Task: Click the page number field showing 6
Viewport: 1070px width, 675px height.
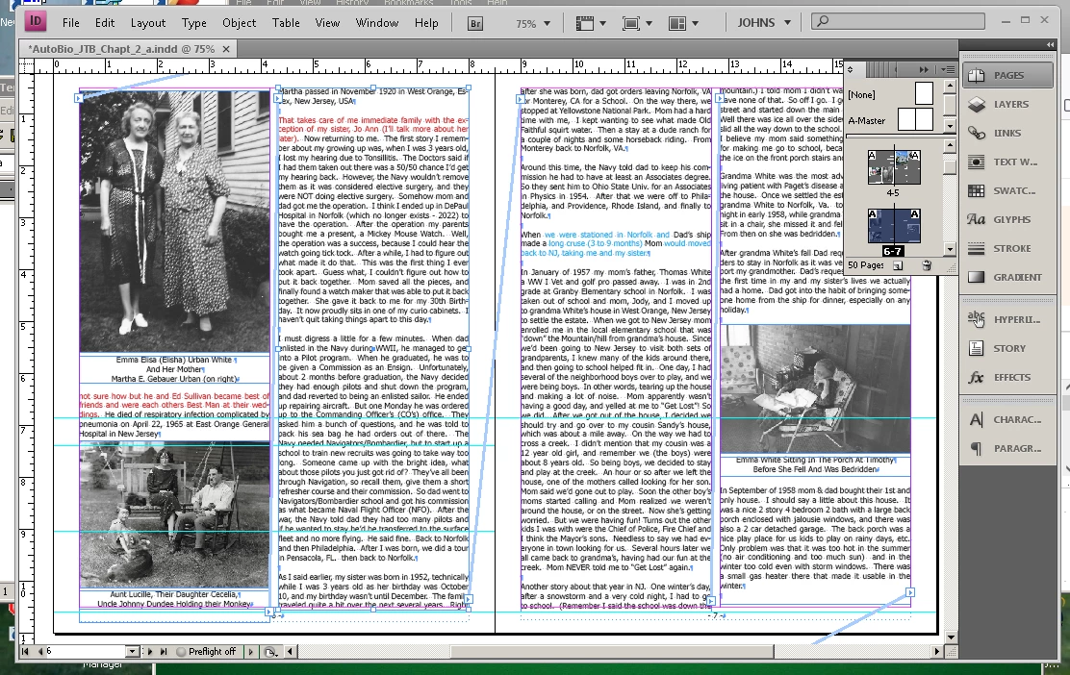Action: coord(85,652)
